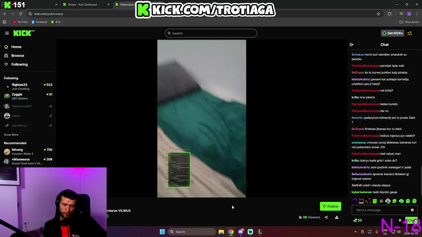Click username kybartumeras in chat

(362, 192)
